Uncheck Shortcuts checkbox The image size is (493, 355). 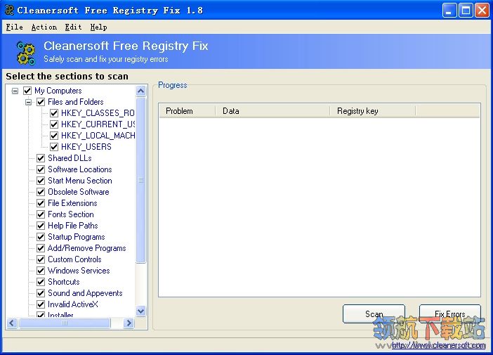click(x=41, y=282)
